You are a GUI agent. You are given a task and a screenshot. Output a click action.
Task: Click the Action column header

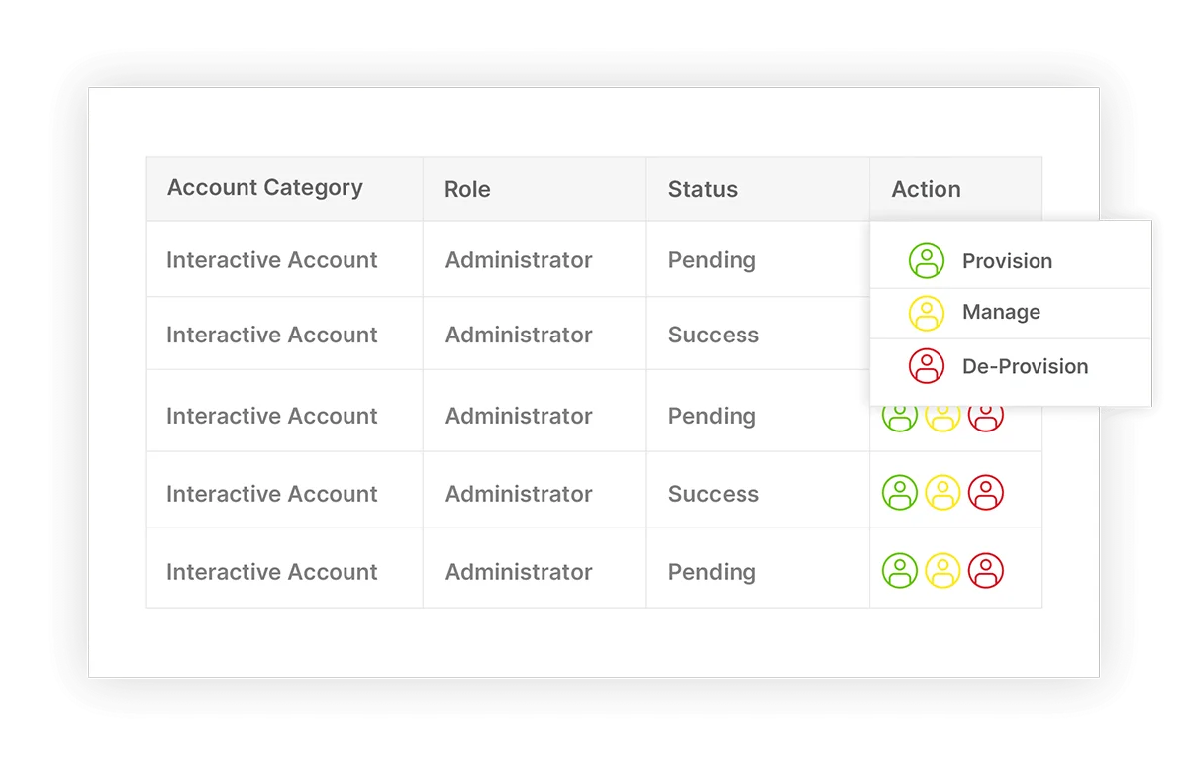pyautogui.click(x=926, y=189)
